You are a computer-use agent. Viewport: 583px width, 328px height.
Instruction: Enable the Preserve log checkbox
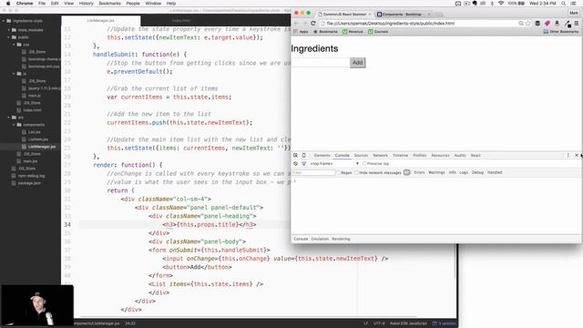(x=364, y=164)
